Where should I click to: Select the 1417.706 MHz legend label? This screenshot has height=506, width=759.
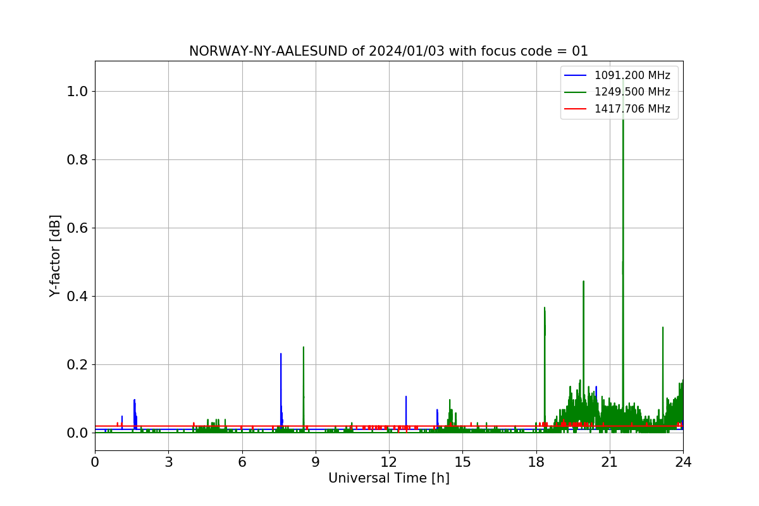click(x=632, y=109)
